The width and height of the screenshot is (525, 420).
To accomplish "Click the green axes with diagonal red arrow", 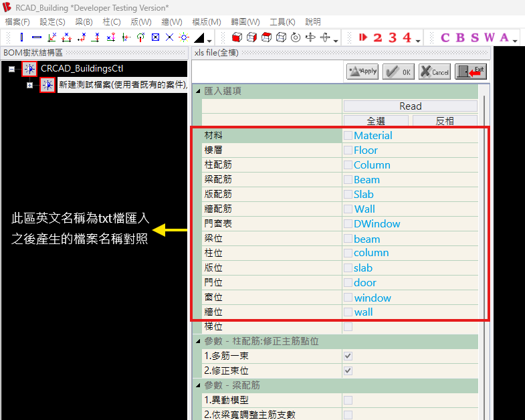I will click(x=52, y=37).
